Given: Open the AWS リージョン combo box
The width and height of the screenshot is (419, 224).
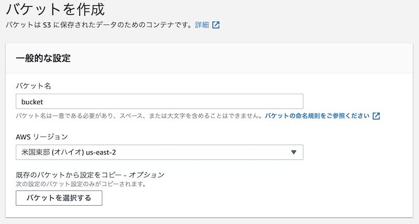Looking at the screenshot, I should pyautogui.click(x=159, y=152).
